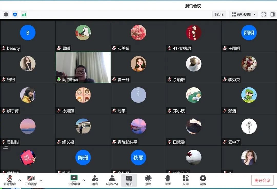Start recording with 录制 button
Image resolution: width=277 pixels, height=189 pixels.
[148, 180]
